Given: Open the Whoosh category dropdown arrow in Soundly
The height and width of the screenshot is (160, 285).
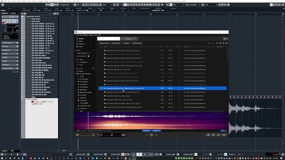Looking at the screenshot, I should [137, 39].
